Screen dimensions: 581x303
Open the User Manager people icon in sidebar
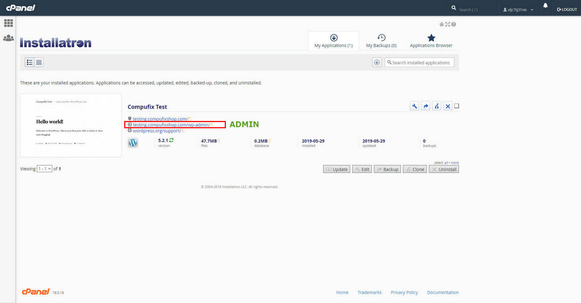[x=8, y=38]
